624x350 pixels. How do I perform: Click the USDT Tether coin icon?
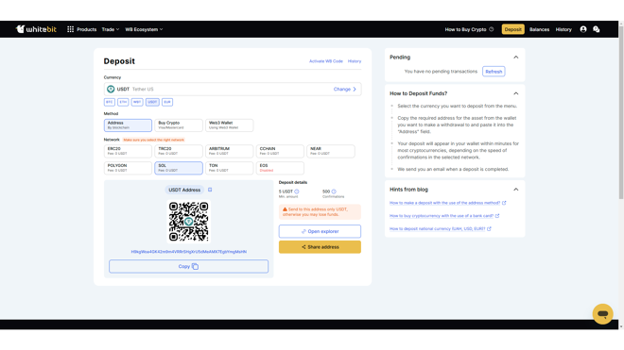(111, 89)
